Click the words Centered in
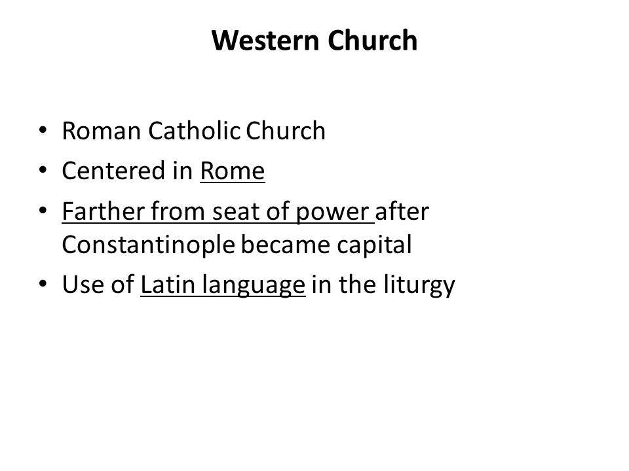Image resolution: width=629 pixels, height=471 pixels. [128, 171]
